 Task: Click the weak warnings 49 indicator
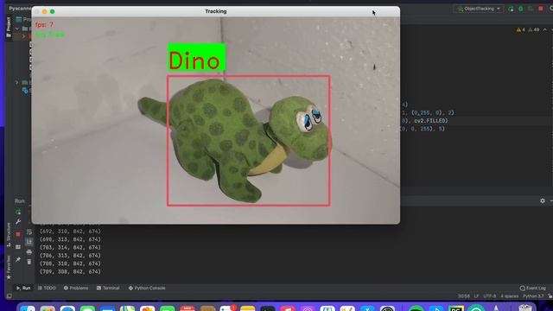[x=534, y=30]
